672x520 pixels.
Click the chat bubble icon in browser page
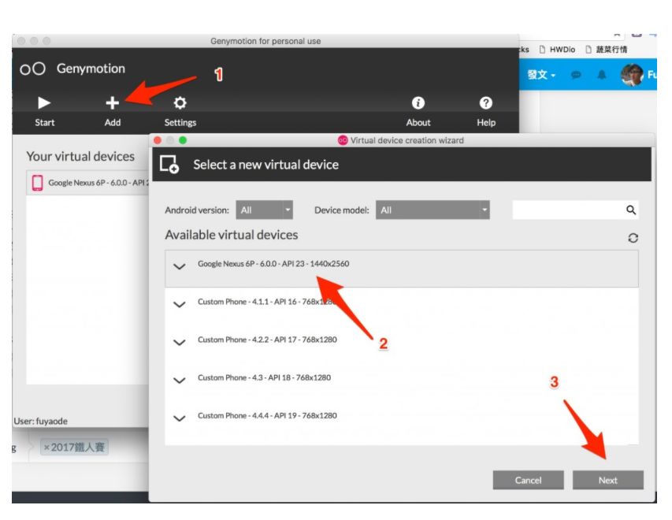point(576,75)
